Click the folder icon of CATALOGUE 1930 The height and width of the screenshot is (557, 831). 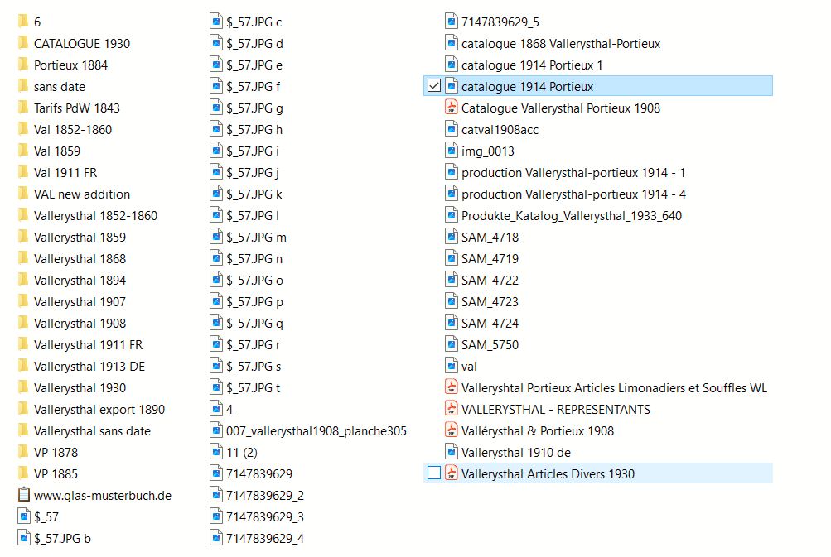pos(23,43)
